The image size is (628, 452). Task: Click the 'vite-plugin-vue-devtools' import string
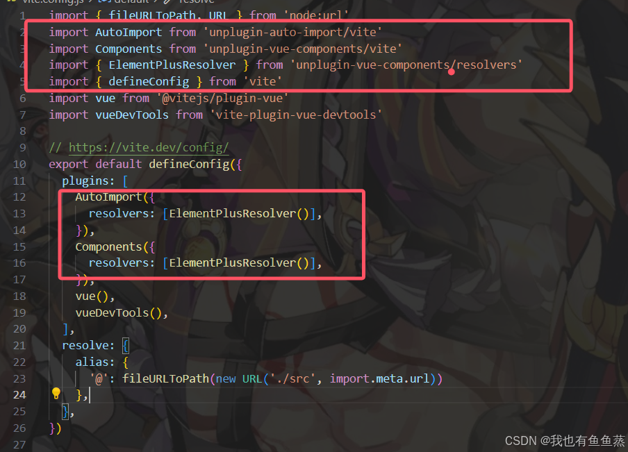(x=295, y=115)
